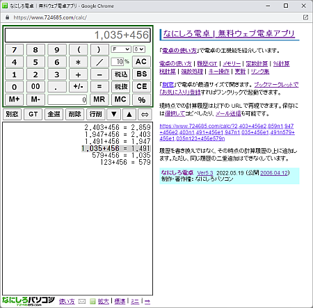This screenshot has width=313, height=308.
Task: Click the double-headed arrow swap button
Action: pos(145,114)
